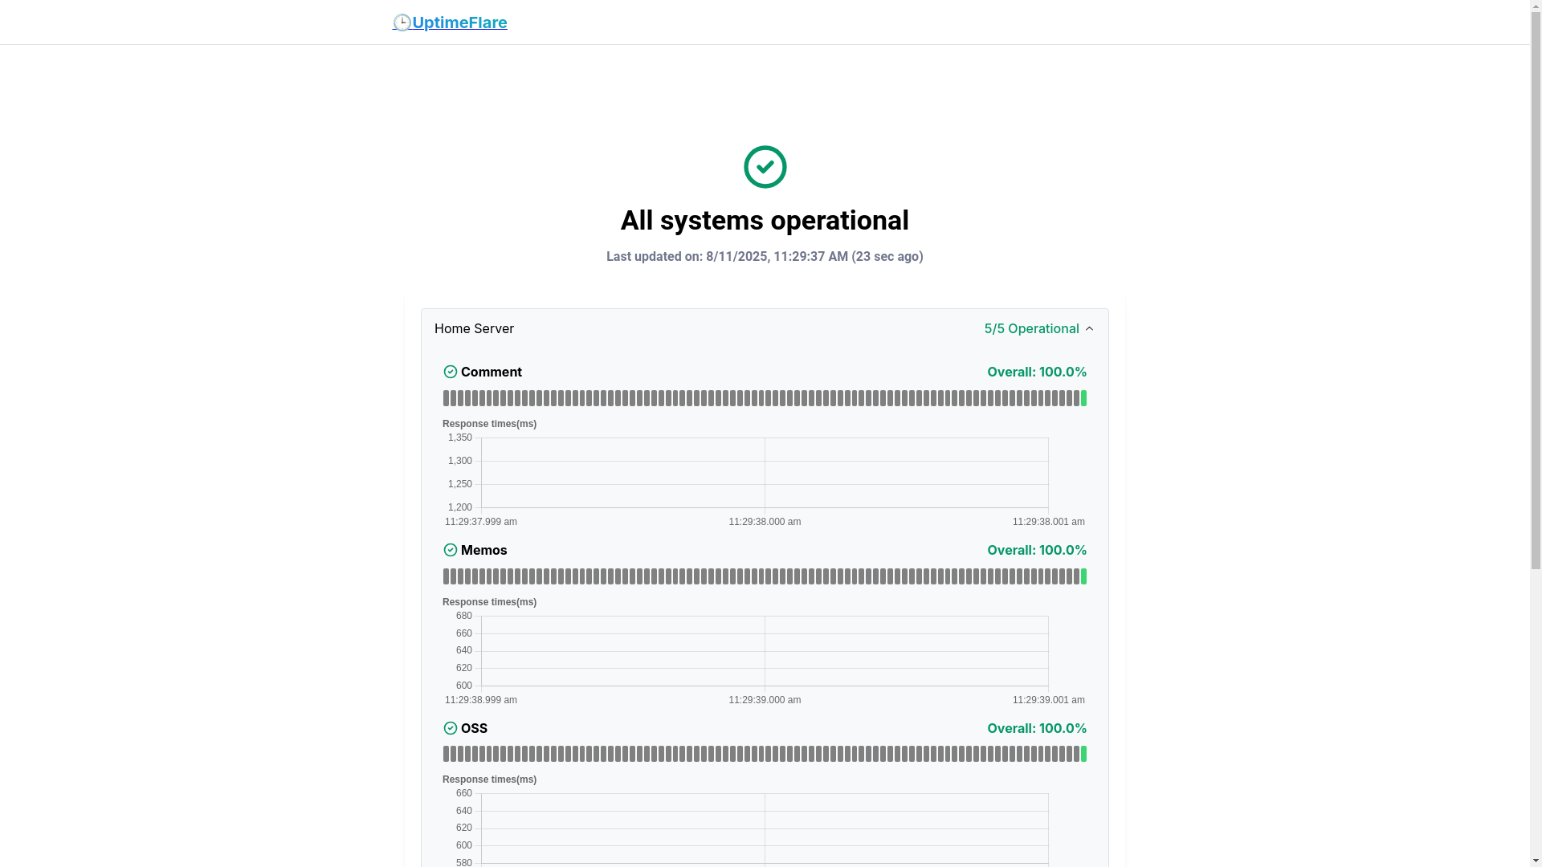Click the Comment monitor status check icon

[x=451, y=372]
